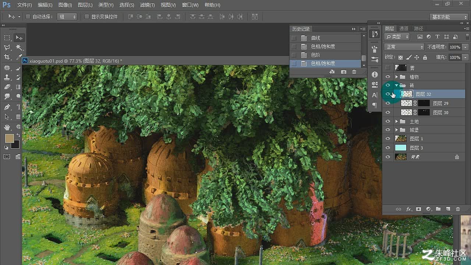Delete current history state trash icon

[x=354, y=72]
